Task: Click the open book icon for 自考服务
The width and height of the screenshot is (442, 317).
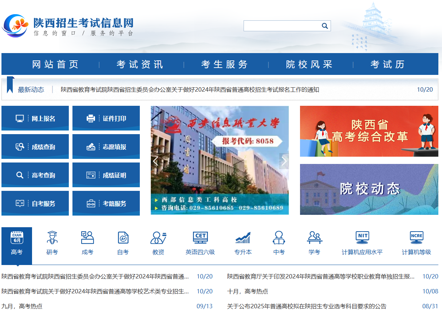Action: click(x=20, y=204)
